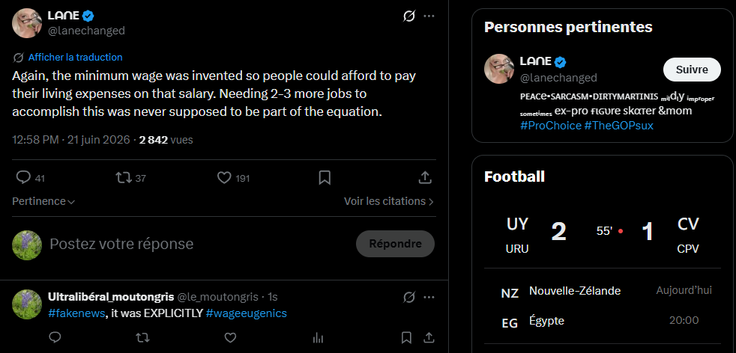Bookmark the moutongris reply
The image size is (736, 353).
tap(406, 337)
